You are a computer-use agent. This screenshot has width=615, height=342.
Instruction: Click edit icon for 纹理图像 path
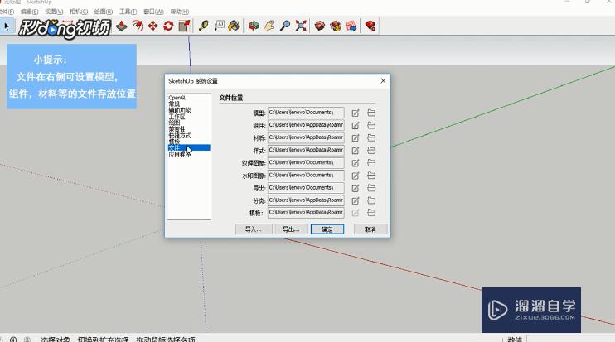point(356,163)
